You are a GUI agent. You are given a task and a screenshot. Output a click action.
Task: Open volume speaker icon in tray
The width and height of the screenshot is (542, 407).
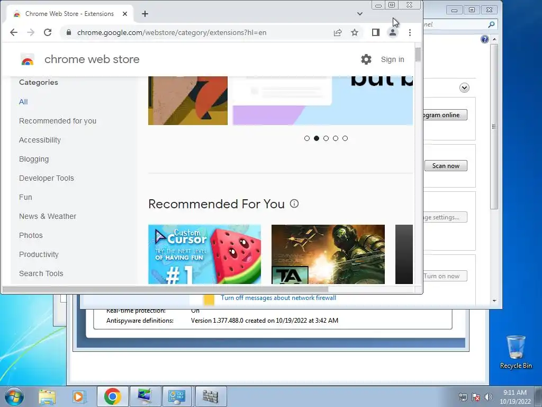488,397
